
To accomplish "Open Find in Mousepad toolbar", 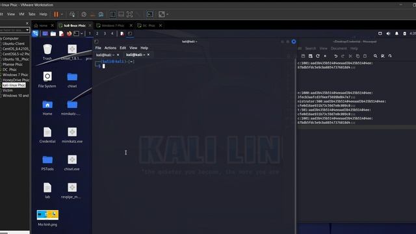I will pos(376,56).
